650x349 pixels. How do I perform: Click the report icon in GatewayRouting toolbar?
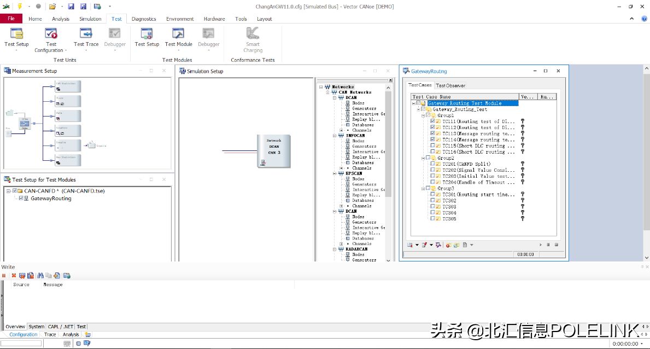pyautogui.click(x=465, y=245)
